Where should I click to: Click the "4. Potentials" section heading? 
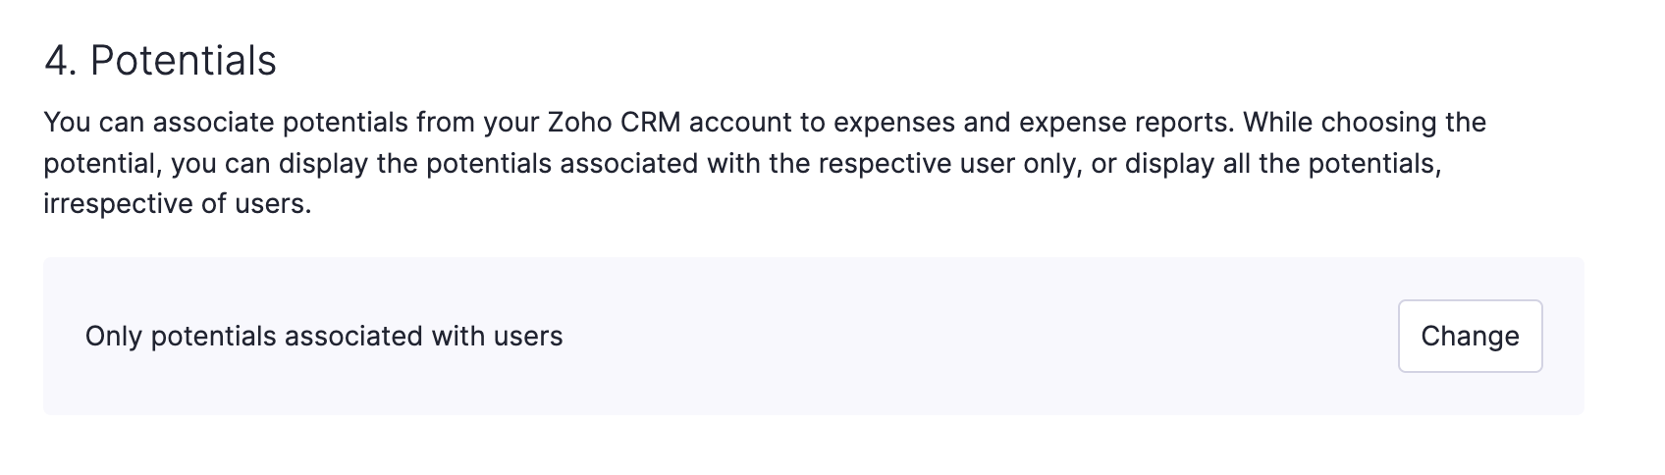pyautogui.click(x=160, y=61)
